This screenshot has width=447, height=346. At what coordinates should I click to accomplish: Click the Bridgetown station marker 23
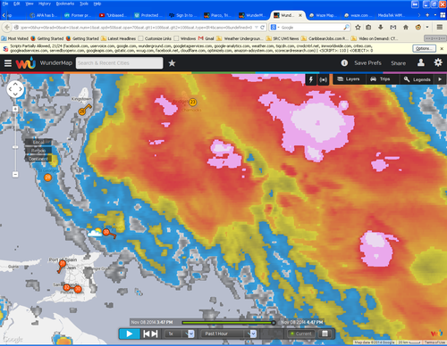pyautogui.click(x=193, y=103)
